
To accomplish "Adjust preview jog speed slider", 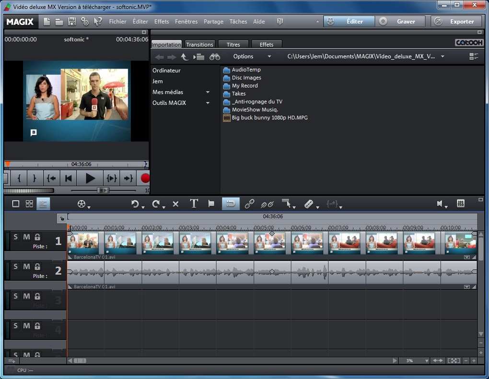I will point(103,190).
